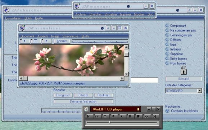Skip to next track in CD player
Screen dimensions: 208x130
(x=155, y=116)
